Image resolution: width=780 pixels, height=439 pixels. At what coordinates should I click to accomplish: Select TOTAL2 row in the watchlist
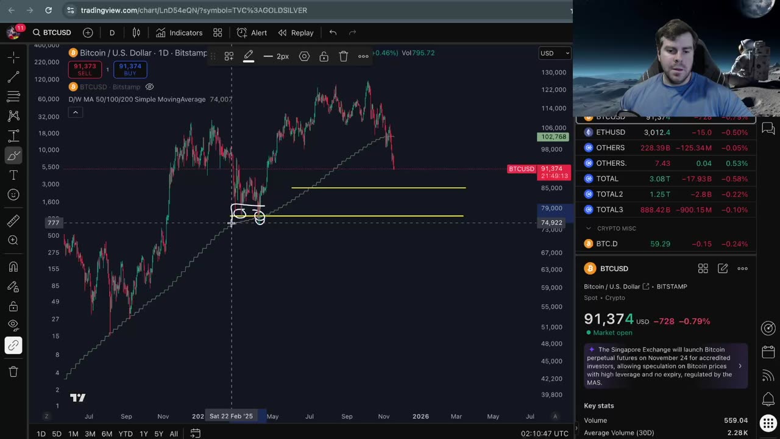(665, 194)
